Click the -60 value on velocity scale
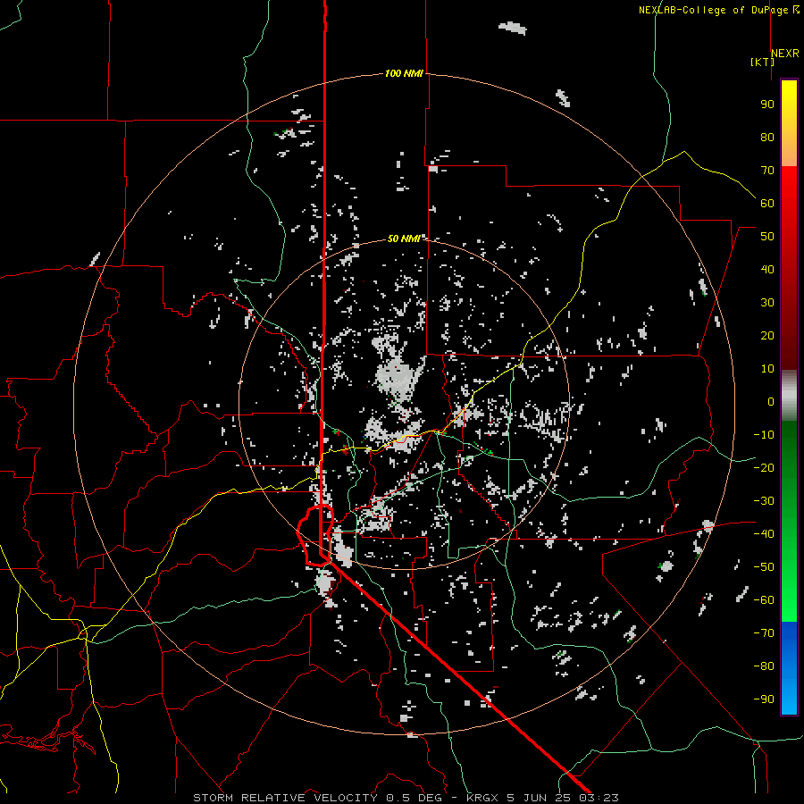Image resolution: width=804 pixels, height=804 pixels. 764,600
